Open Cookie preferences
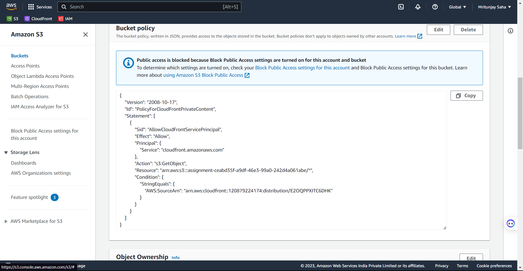 494,266
